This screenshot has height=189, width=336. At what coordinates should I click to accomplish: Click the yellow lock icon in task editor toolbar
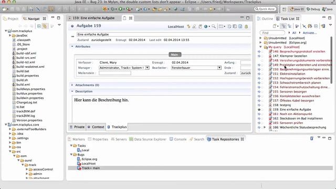246,26
